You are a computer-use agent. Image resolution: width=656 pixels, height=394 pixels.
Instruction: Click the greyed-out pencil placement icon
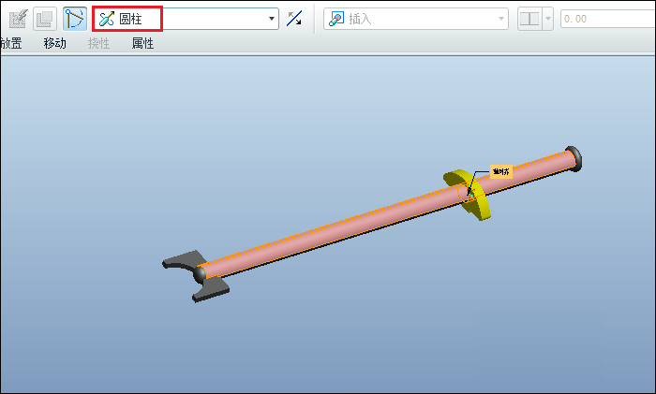pos(18,19)
